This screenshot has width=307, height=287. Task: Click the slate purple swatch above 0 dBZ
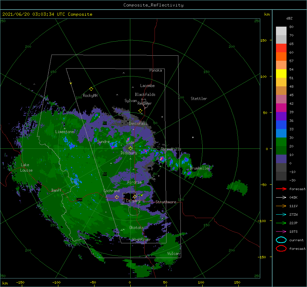pos(281,159)
